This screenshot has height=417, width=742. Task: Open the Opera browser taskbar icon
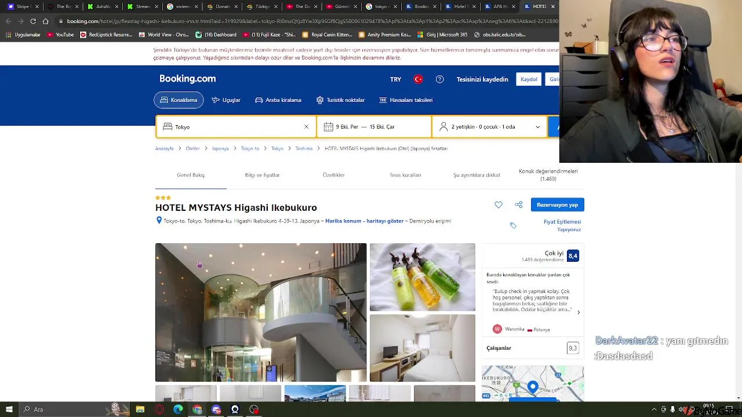click(x=159, y=409)
